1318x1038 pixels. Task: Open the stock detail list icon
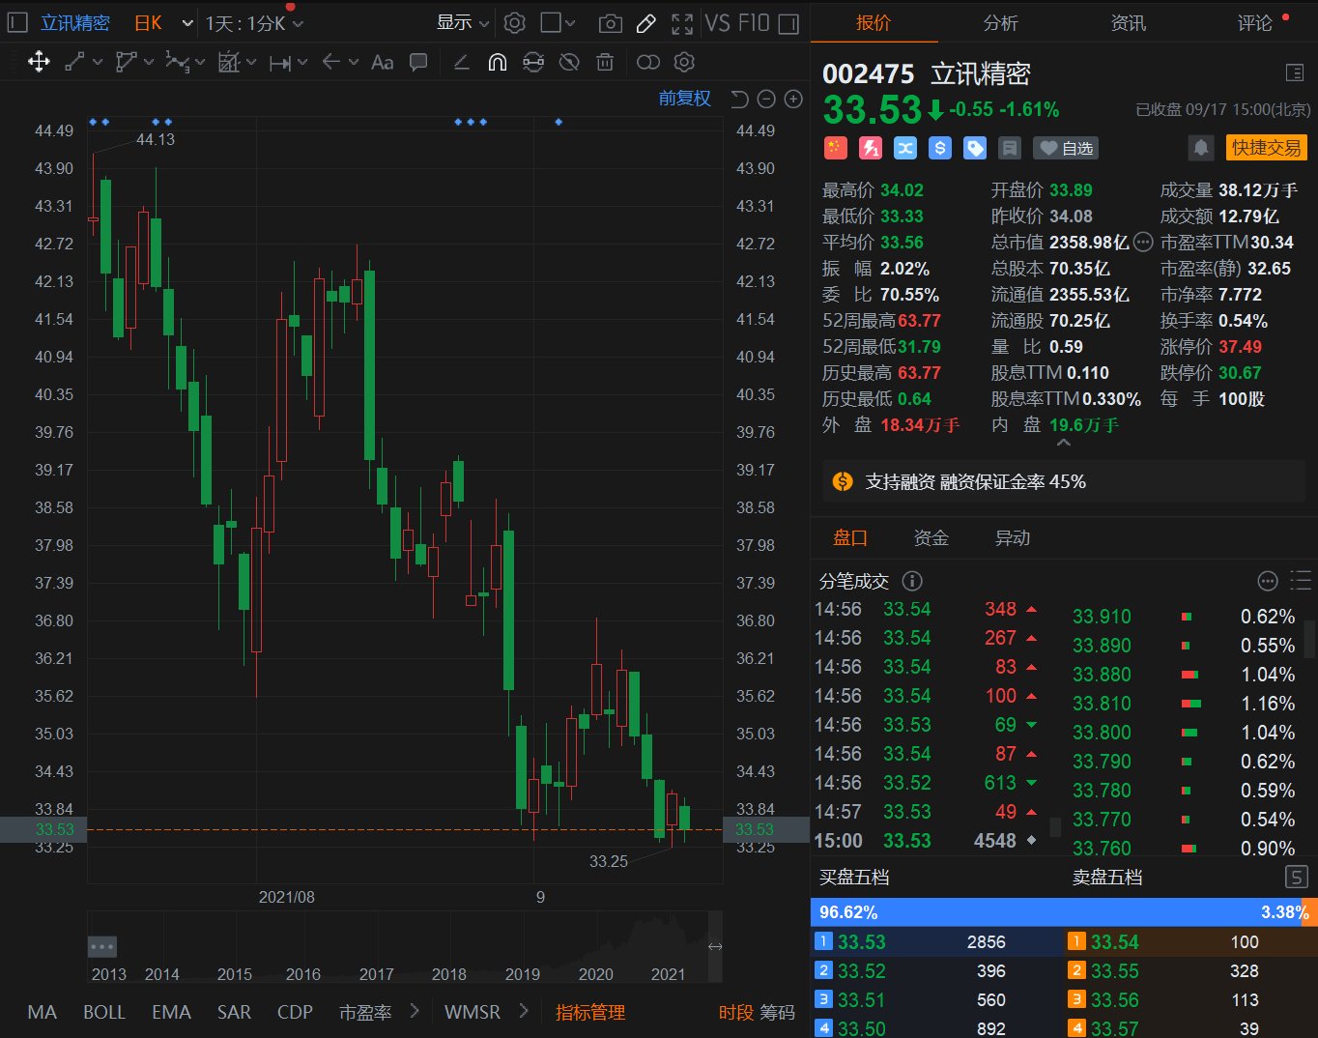1295,72
